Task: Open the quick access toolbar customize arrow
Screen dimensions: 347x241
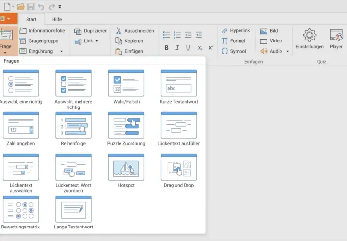Action: click(60, 7)
